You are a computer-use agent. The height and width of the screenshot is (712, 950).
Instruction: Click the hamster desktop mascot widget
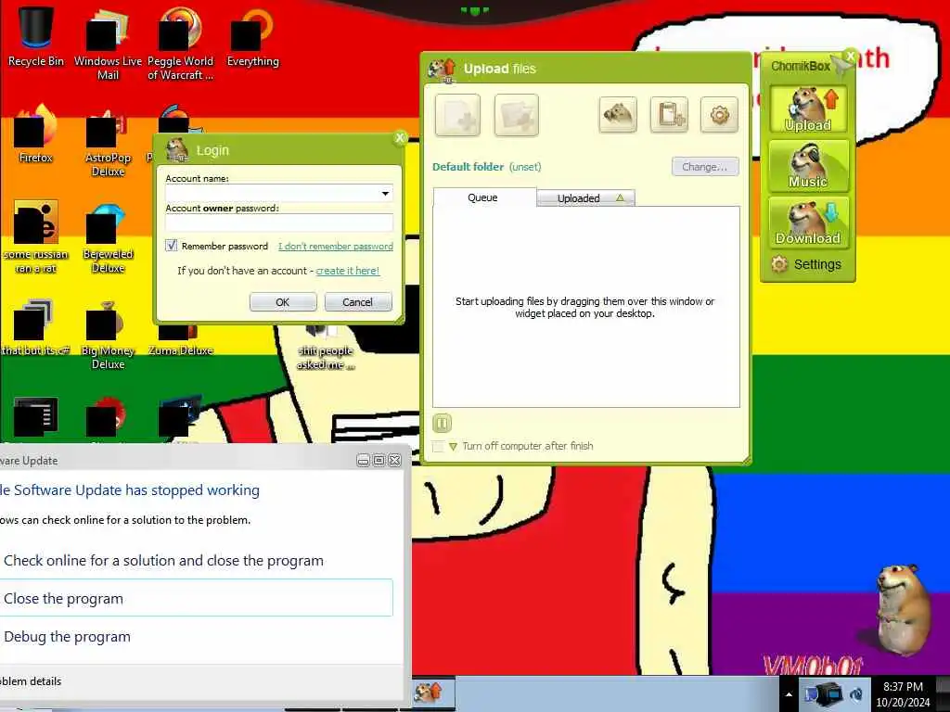903,608
